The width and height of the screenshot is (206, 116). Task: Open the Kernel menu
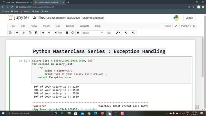(x=70, y=26)
